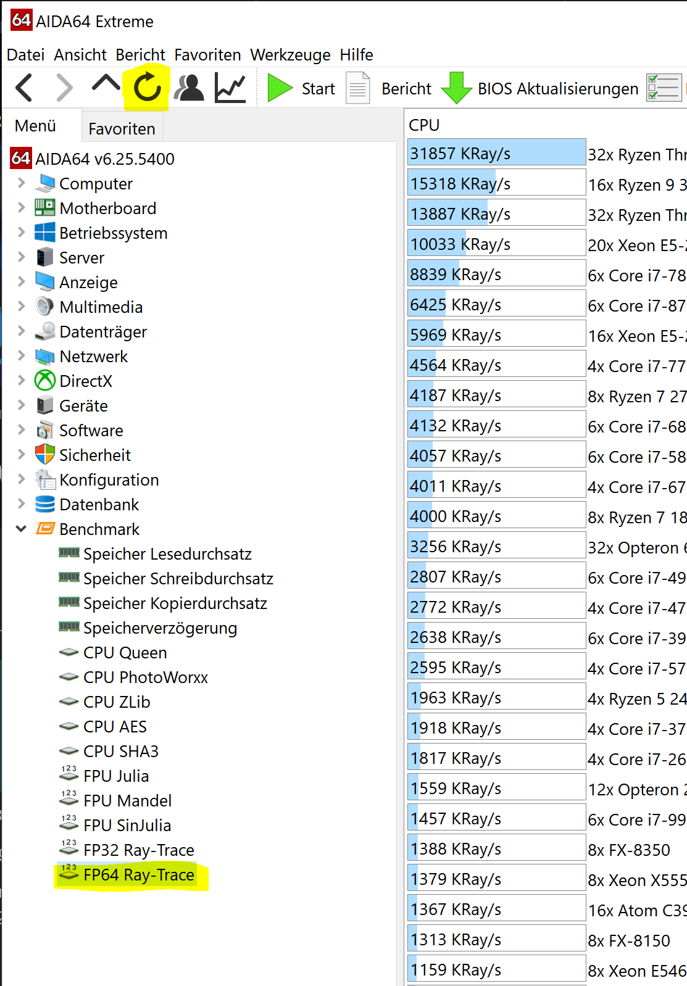The height and width of the screenshot is (986, 687).
Task: Click the green Start play icon
Action: (280, 88)
